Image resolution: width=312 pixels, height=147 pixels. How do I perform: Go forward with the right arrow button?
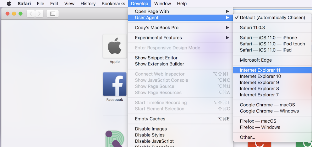click(39, 13)
